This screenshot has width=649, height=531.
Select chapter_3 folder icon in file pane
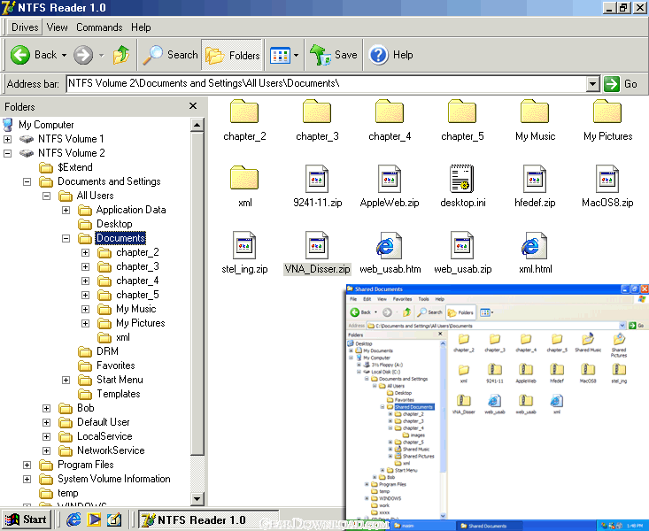coord(317,112)
